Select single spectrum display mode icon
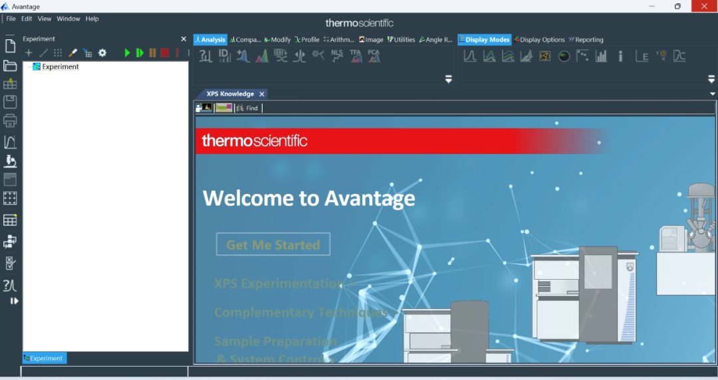The height and width of the screenshot is (380, 718). tap(470, 56)
